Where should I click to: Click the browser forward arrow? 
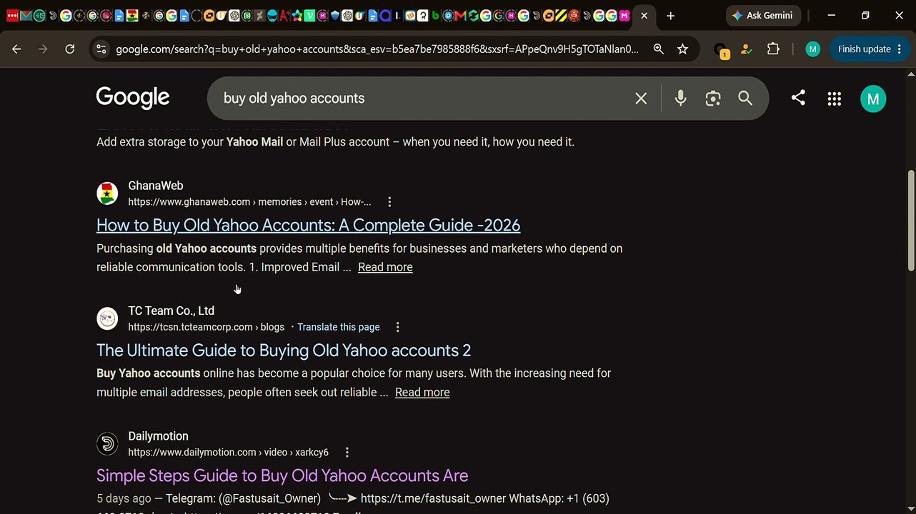pos(43,49)
